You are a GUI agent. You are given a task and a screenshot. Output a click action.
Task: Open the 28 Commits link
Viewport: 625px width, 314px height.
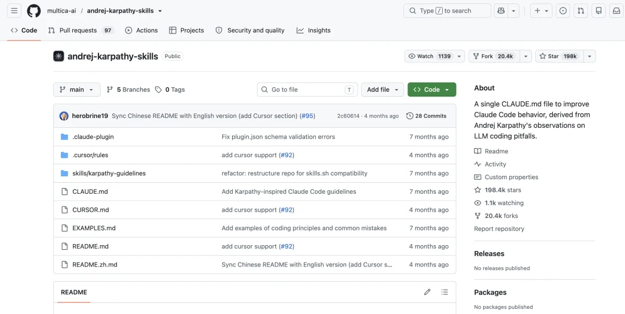426,116
